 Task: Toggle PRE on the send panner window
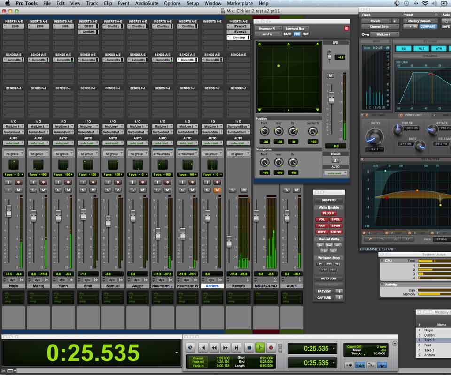pyautogui.click(x=297, y=34)
